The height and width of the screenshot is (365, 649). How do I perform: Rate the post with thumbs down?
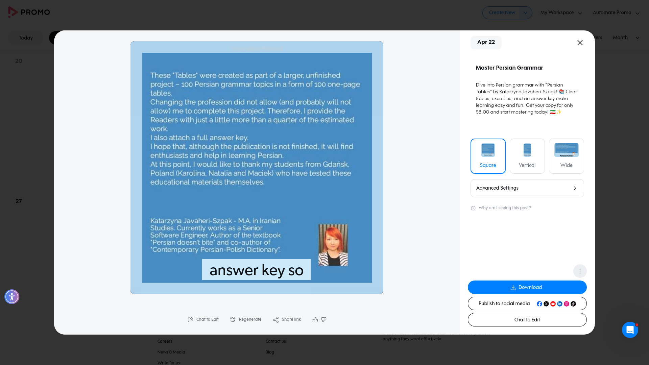(x=323, y=319)
